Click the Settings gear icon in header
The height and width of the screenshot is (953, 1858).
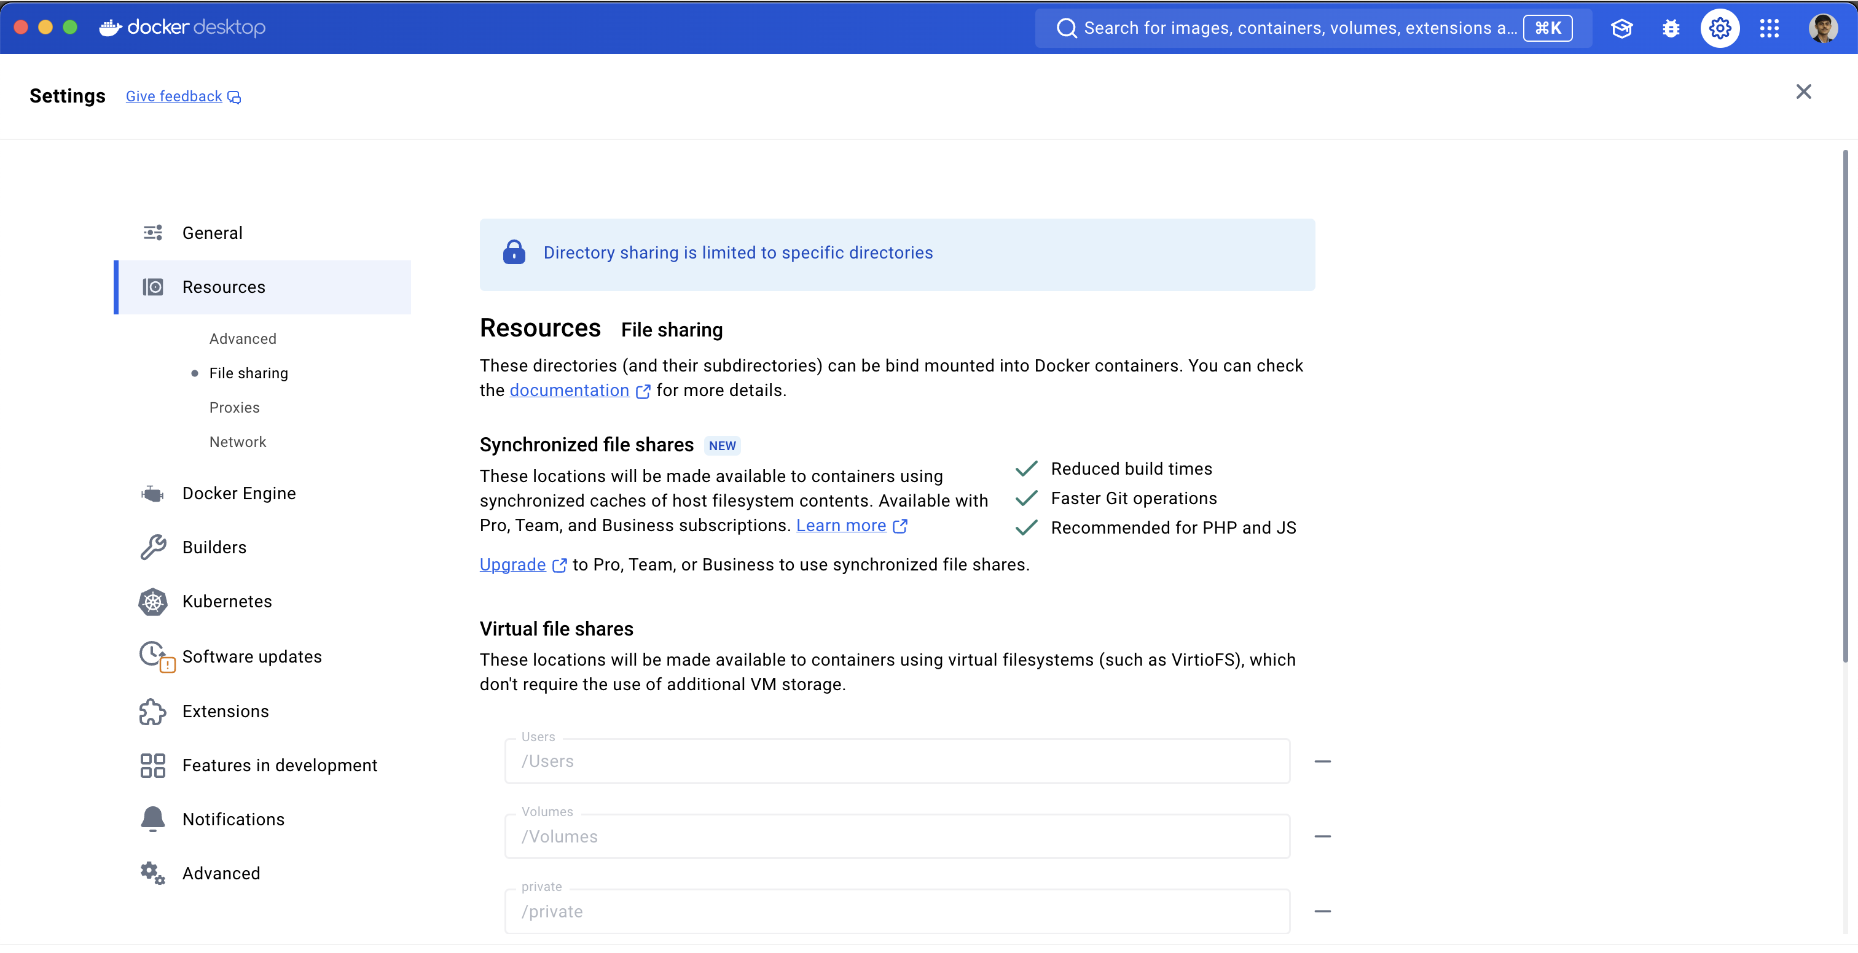1720,28
